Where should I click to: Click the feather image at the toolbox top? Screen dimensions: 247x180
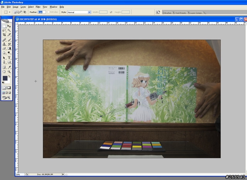pyautogui.click(x=7, y=21)
